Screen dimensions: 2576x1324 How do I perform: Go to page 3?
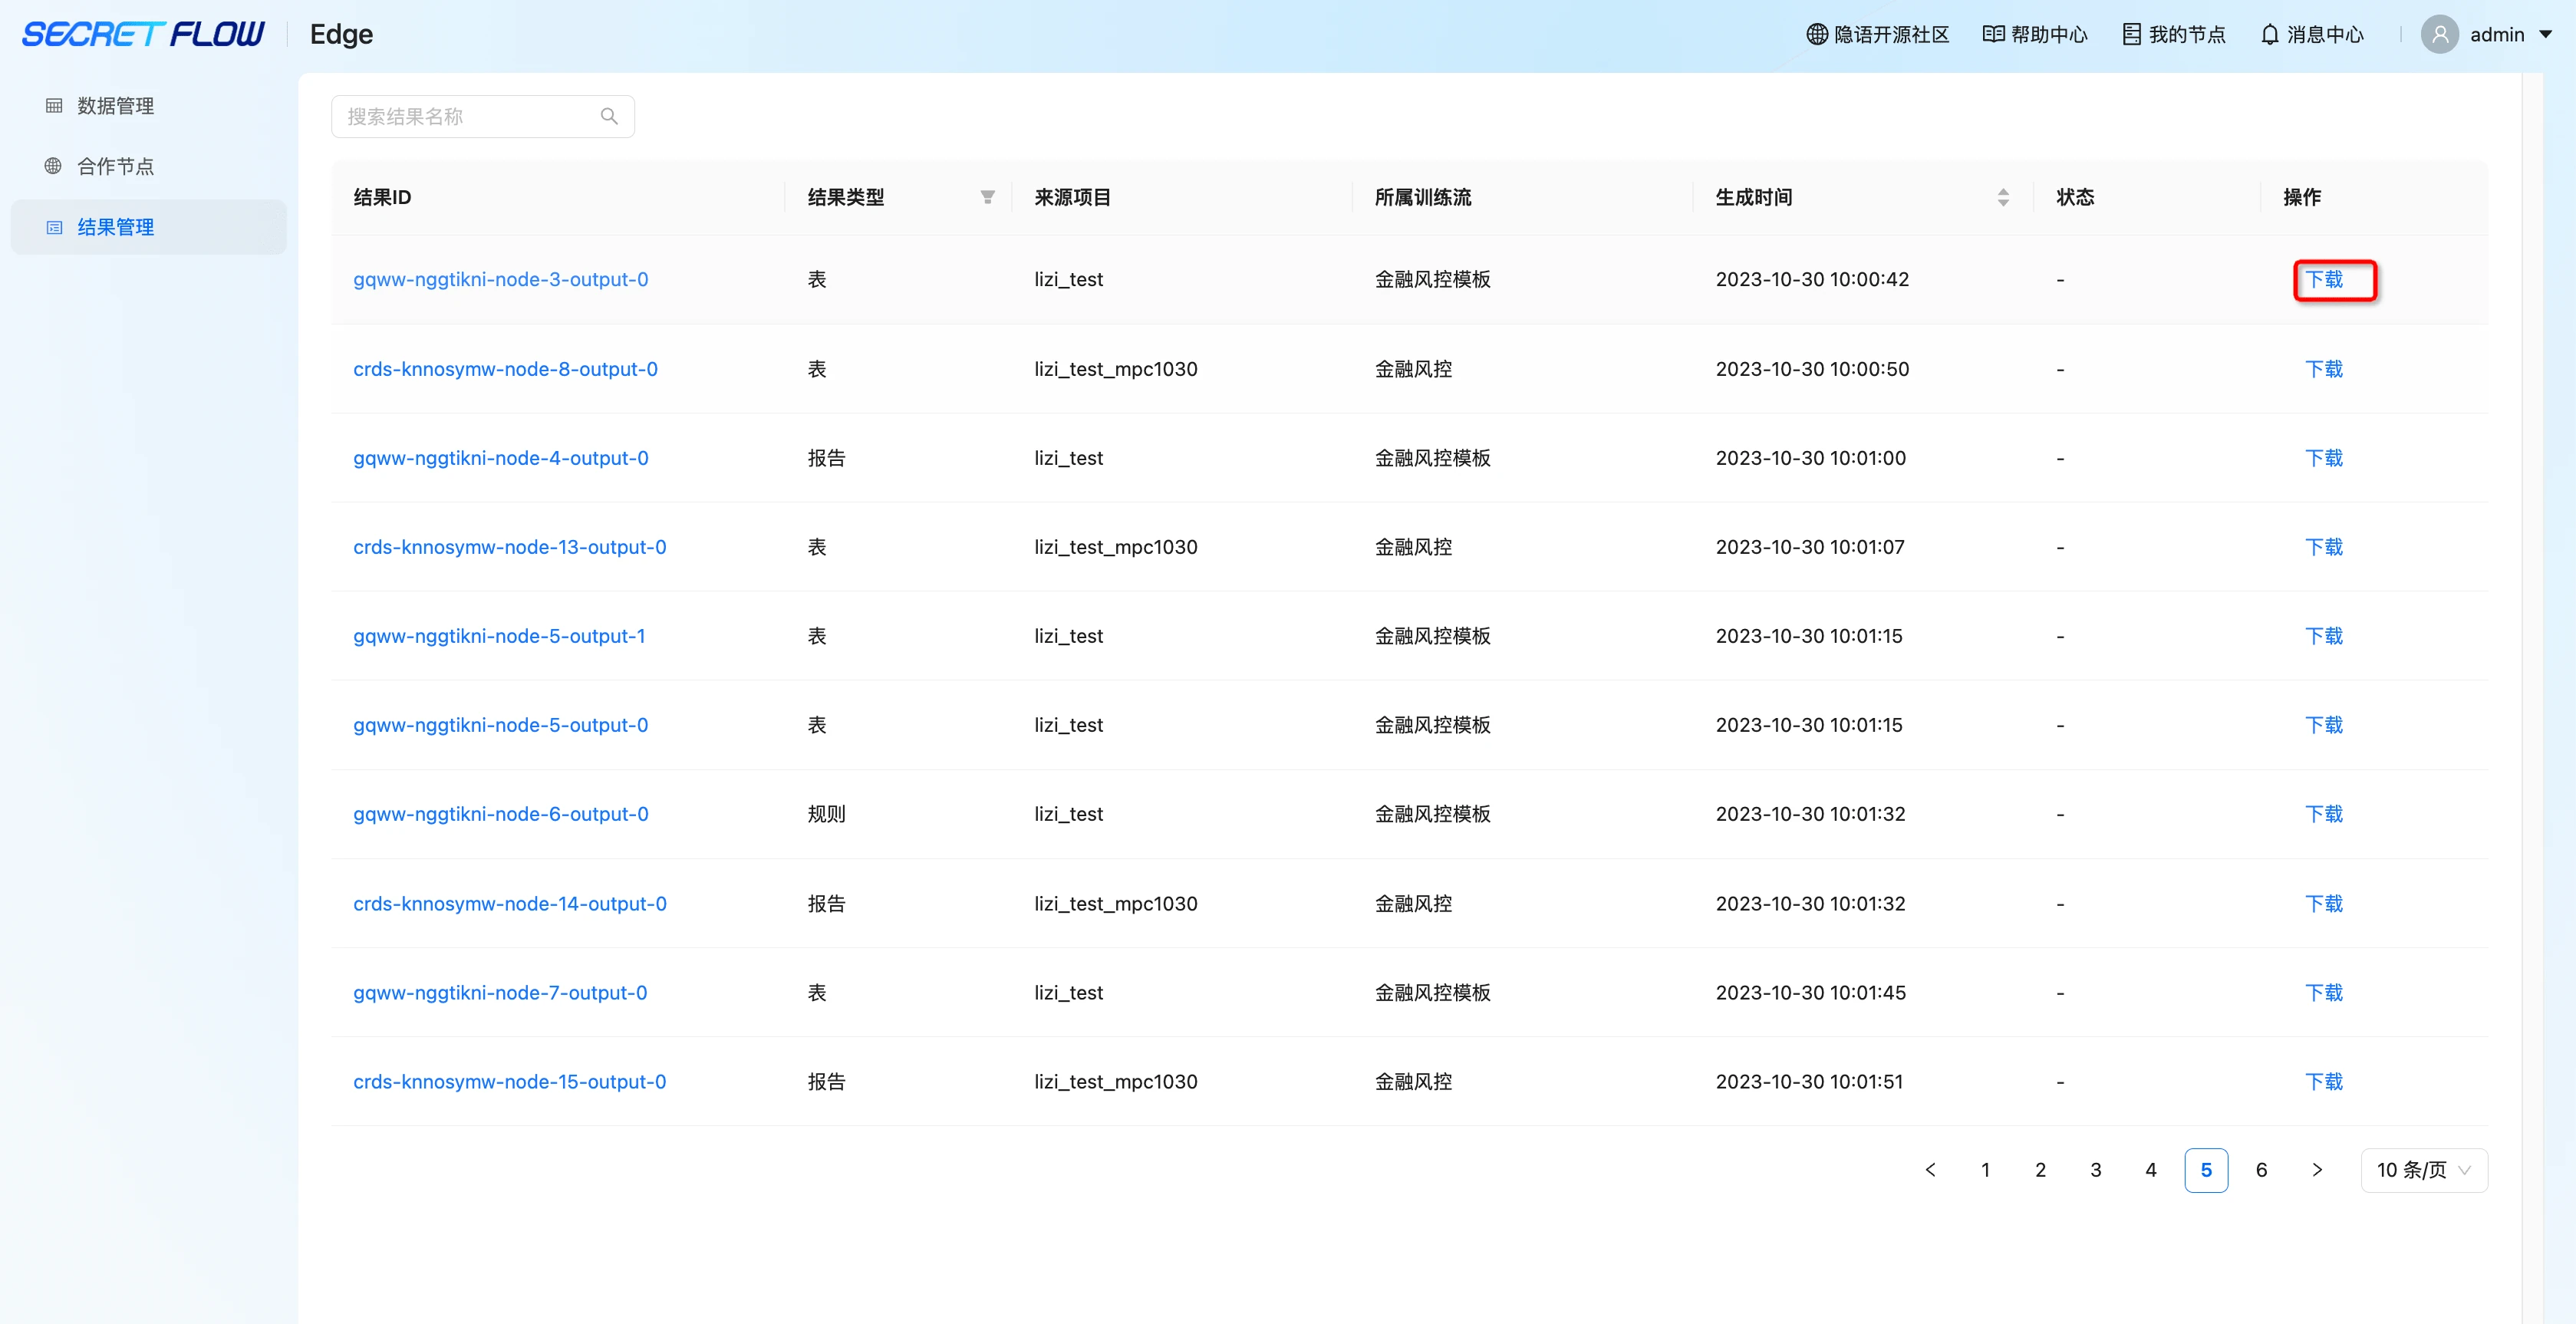point(2096,1170)
